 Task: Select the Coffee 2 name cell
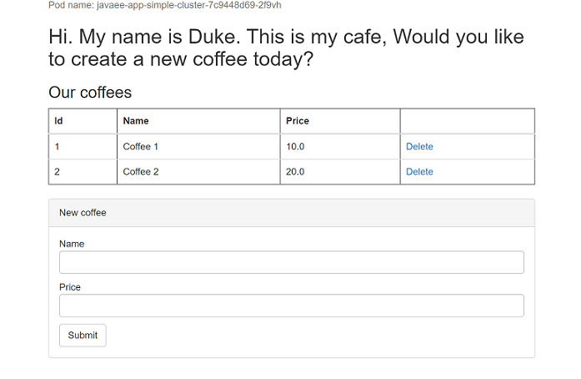141,172
